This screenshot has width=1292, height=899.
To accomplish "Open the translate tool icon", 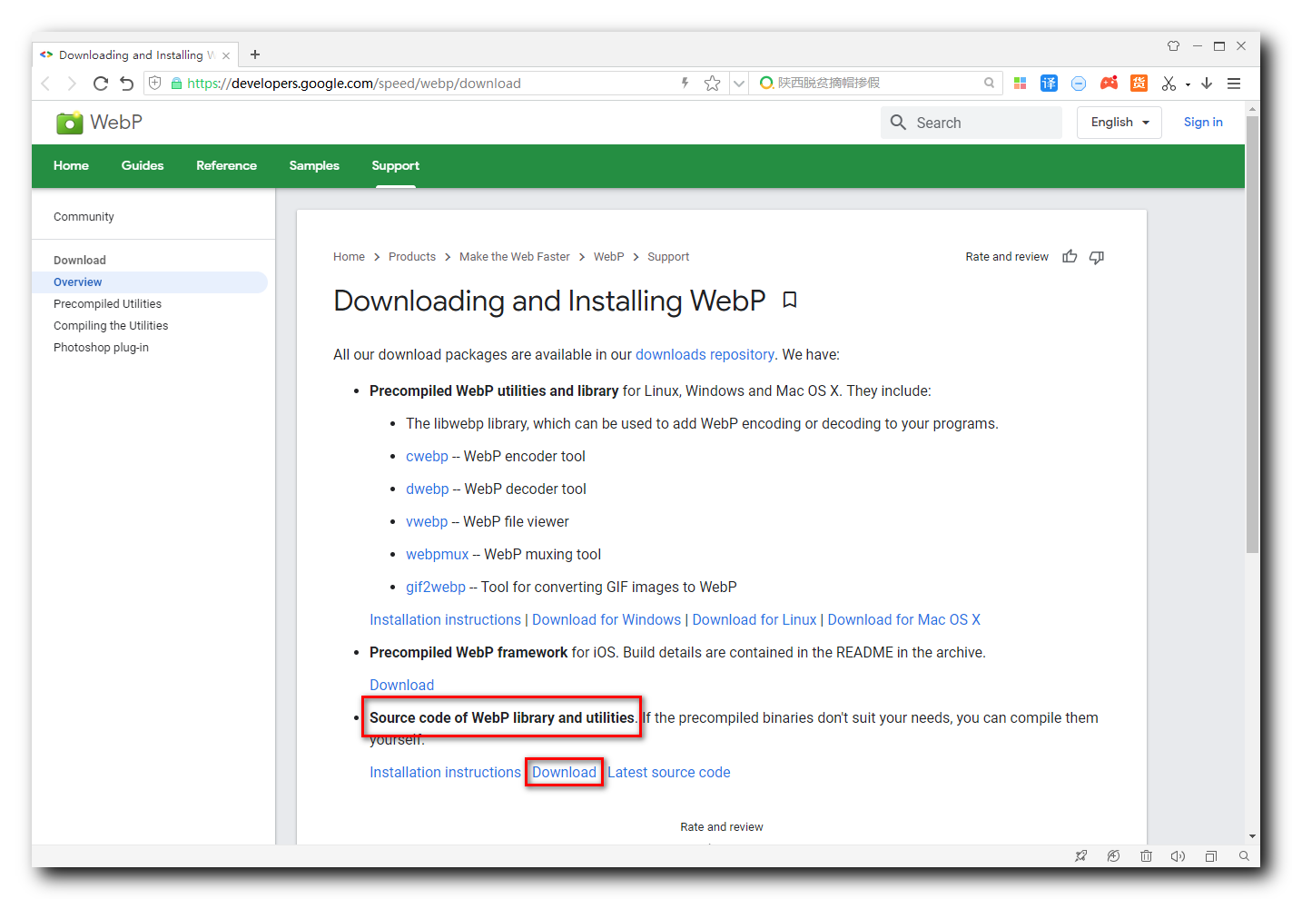I will pos(1049,83).
